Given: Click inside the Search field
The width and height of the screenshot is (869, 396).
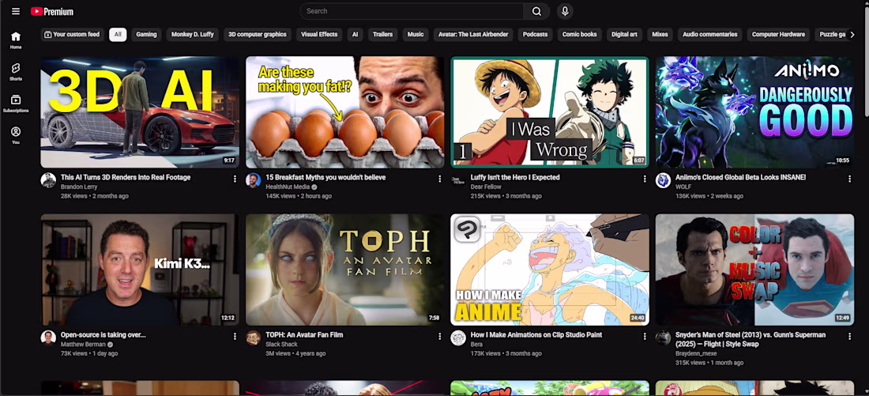Looking at the screenshot, I should coord(412,11).
